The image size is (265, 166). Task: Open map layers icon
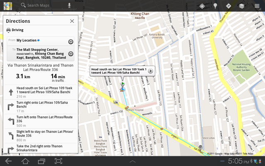point(242,6)
